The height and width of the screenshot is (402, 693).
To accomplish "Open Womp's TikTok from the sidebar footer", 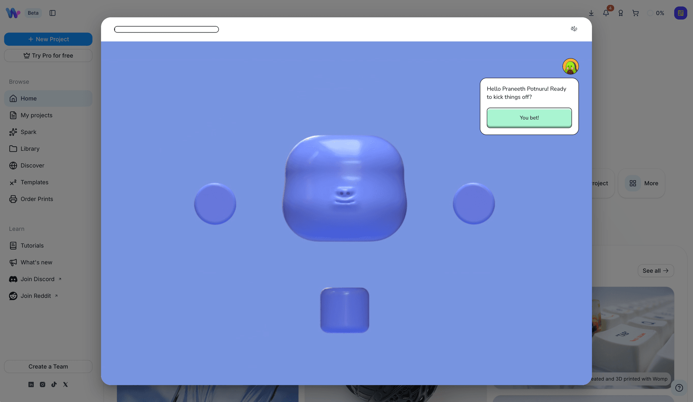I will click(x=54, y=384).
